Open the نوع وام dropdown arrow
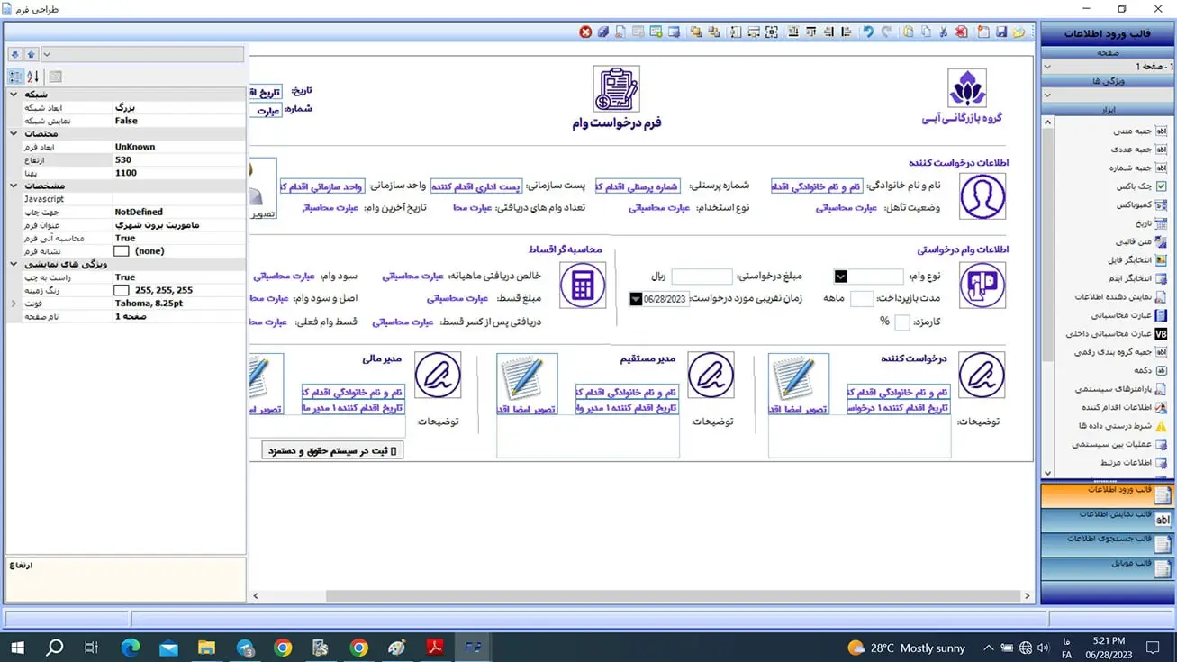 (840, 277)
